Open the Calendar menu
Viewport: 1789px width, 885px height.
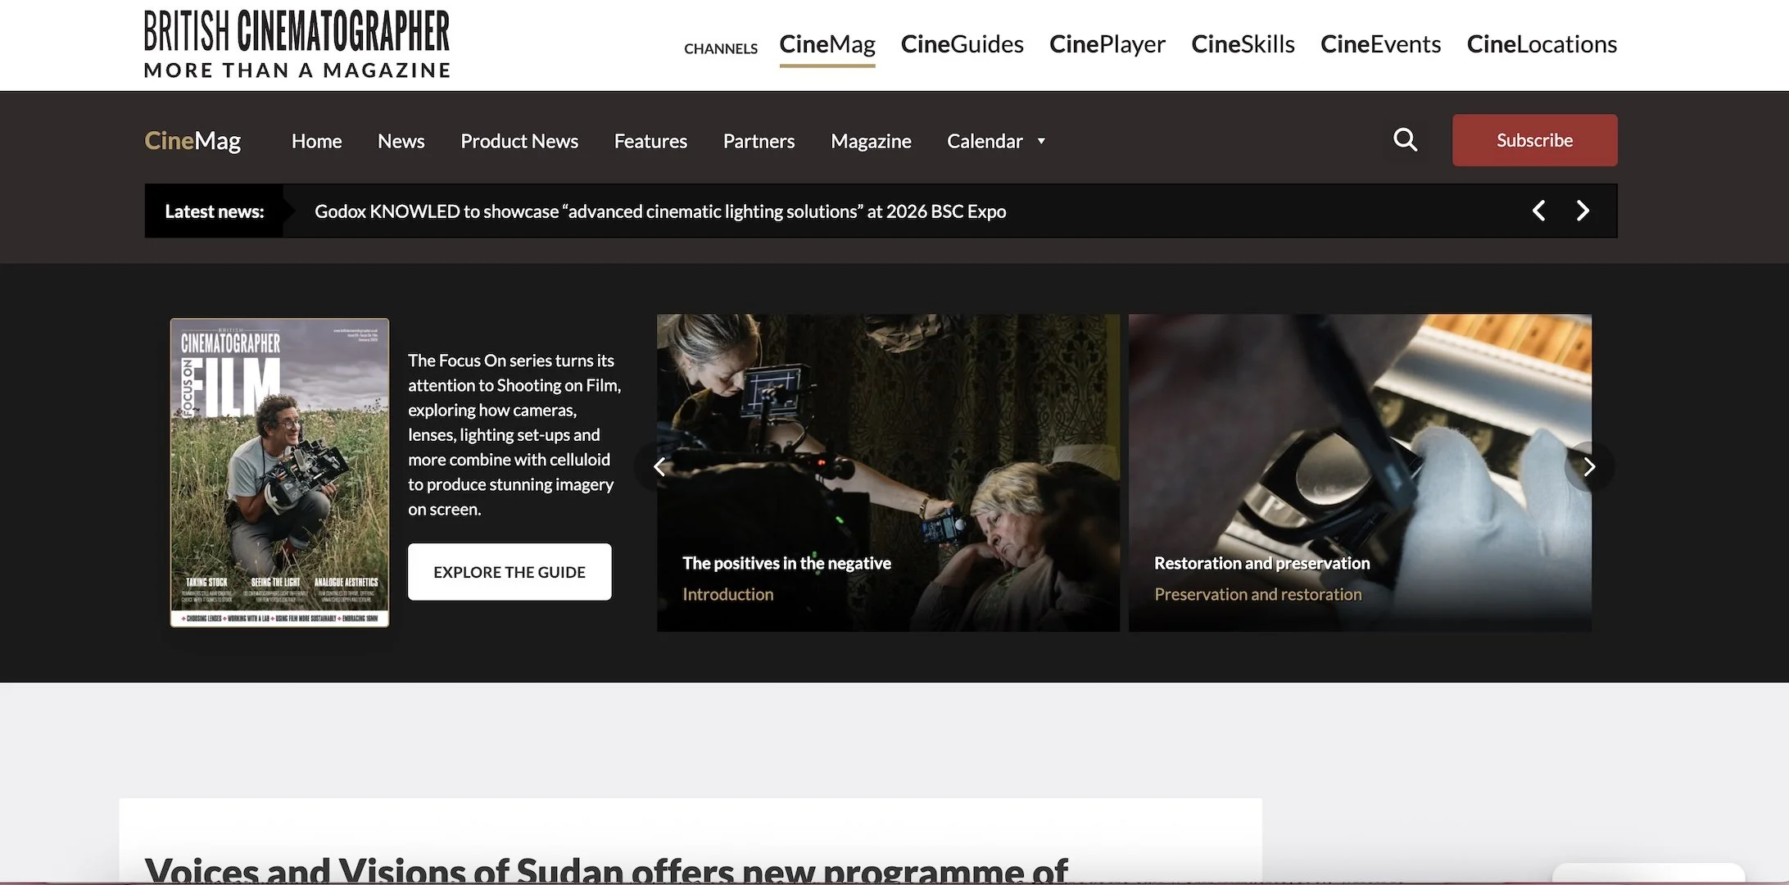click(984, 141)
